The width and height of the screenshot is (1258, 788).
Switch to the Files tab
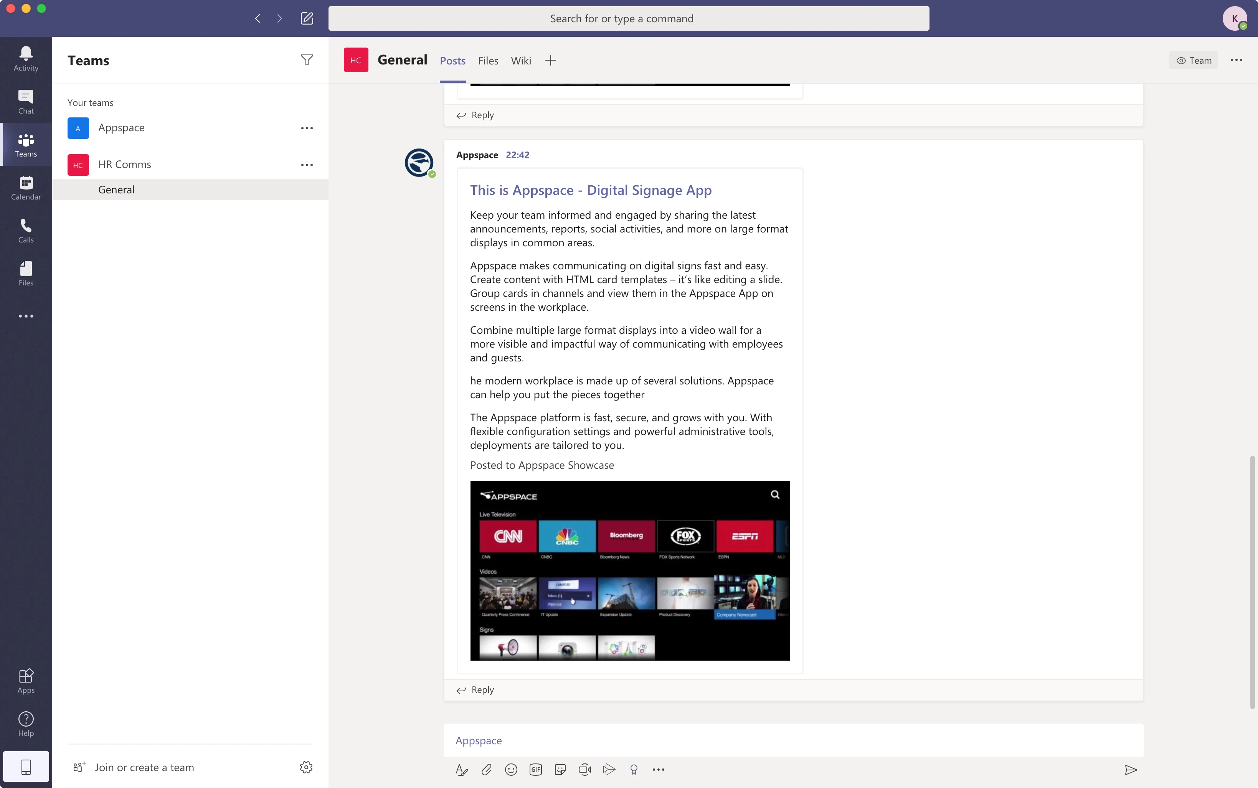488,61
